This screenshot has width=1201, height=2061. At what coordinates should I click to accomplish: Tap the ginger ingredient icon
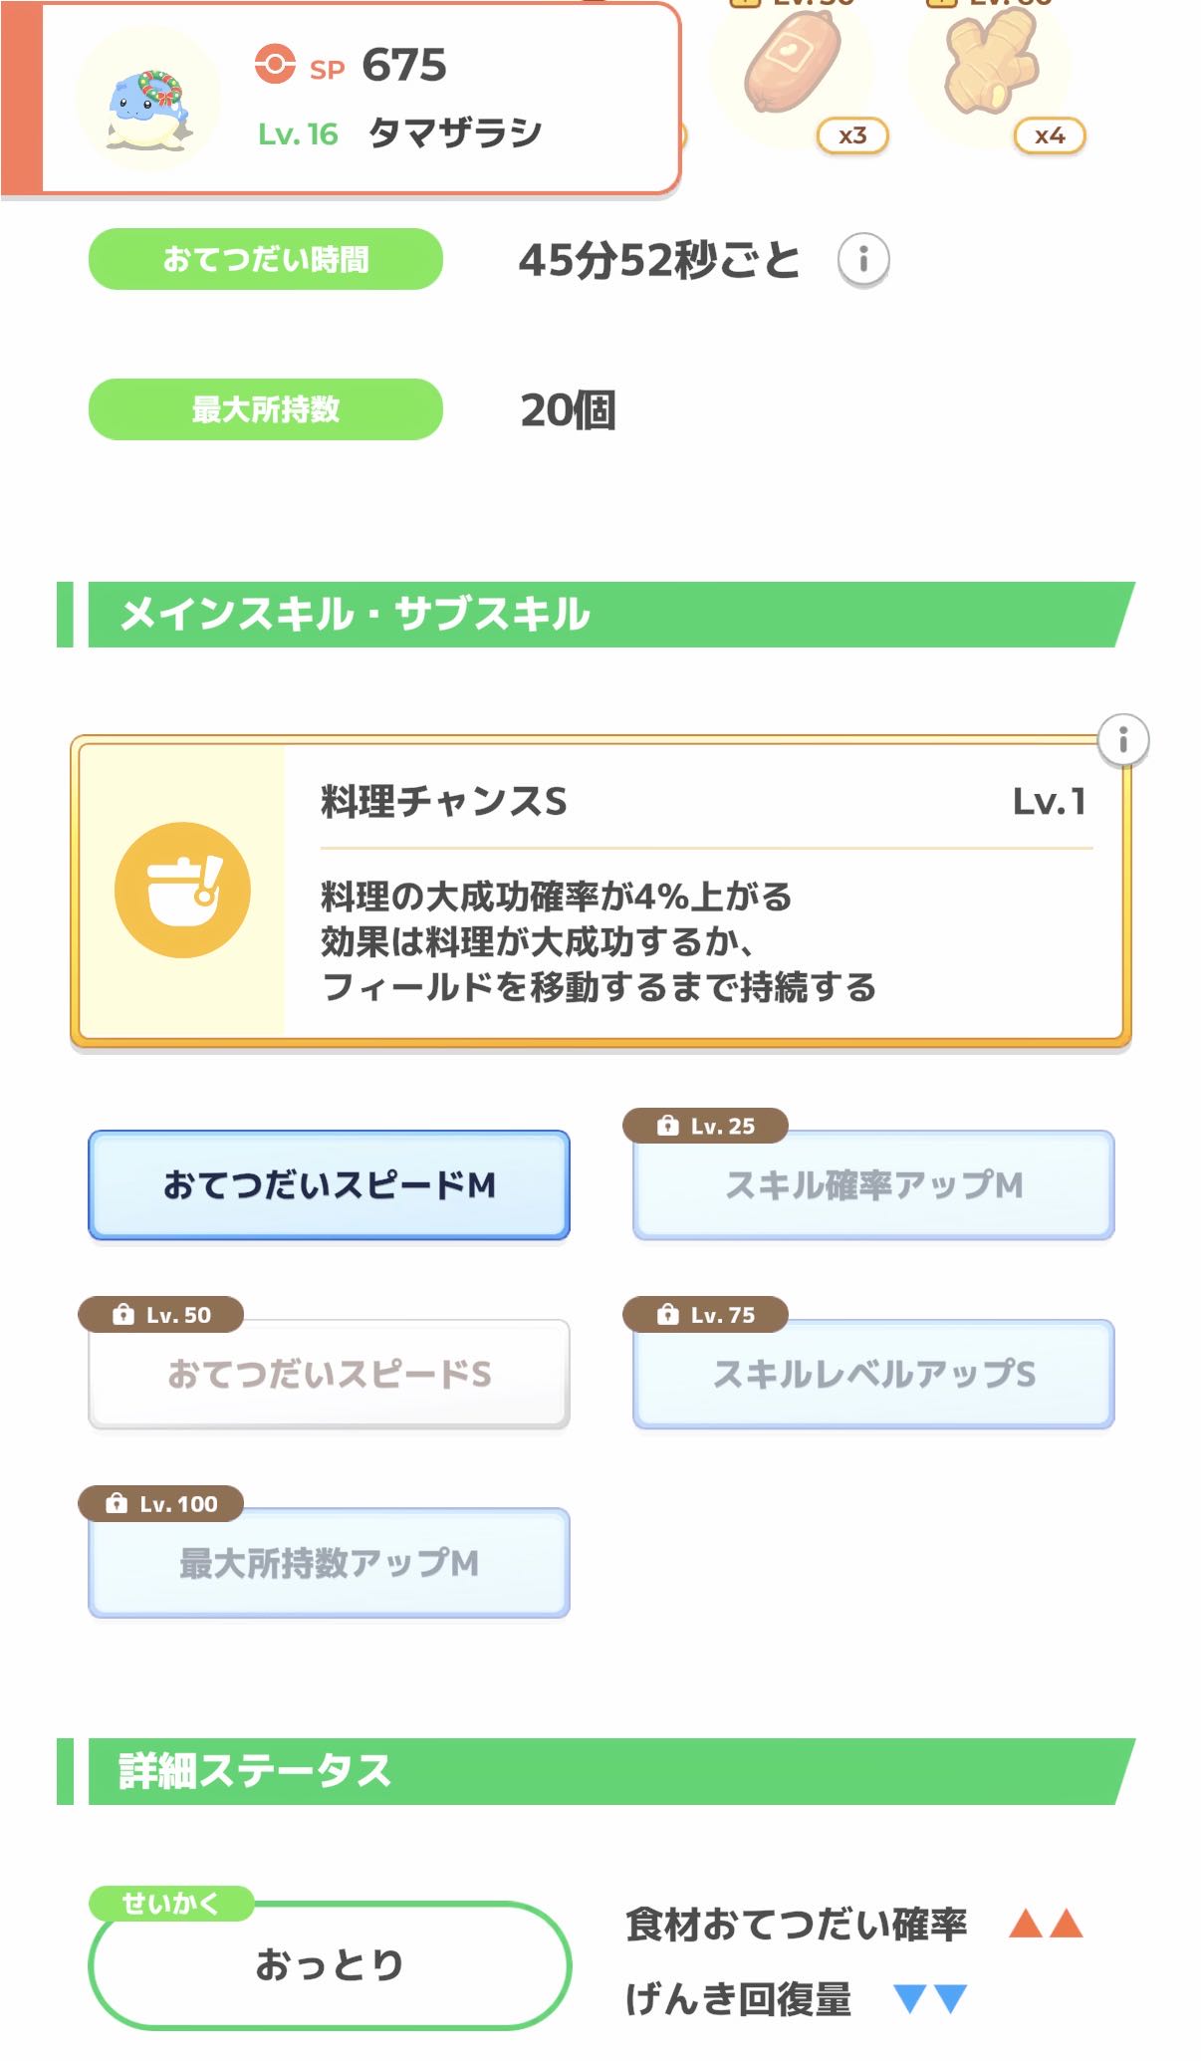(989, 64)
